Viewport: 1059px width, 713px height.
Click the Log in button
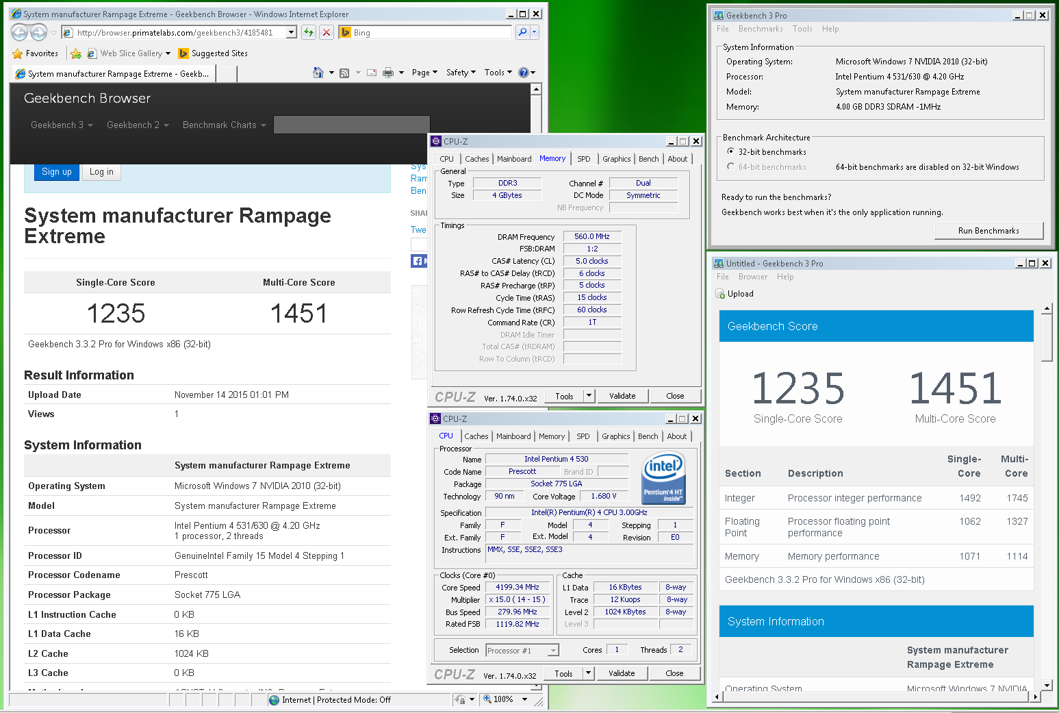(x=101, y=172)
